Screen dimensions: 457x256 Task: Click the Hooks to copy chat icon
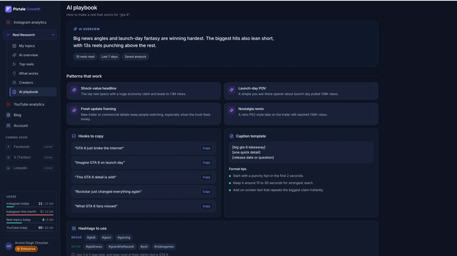74,136
